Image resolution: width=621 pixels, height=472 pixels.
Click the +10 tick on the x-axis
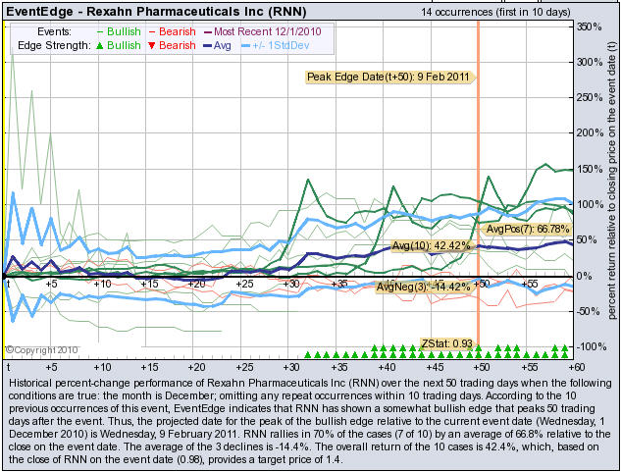[x=101, y=284]
